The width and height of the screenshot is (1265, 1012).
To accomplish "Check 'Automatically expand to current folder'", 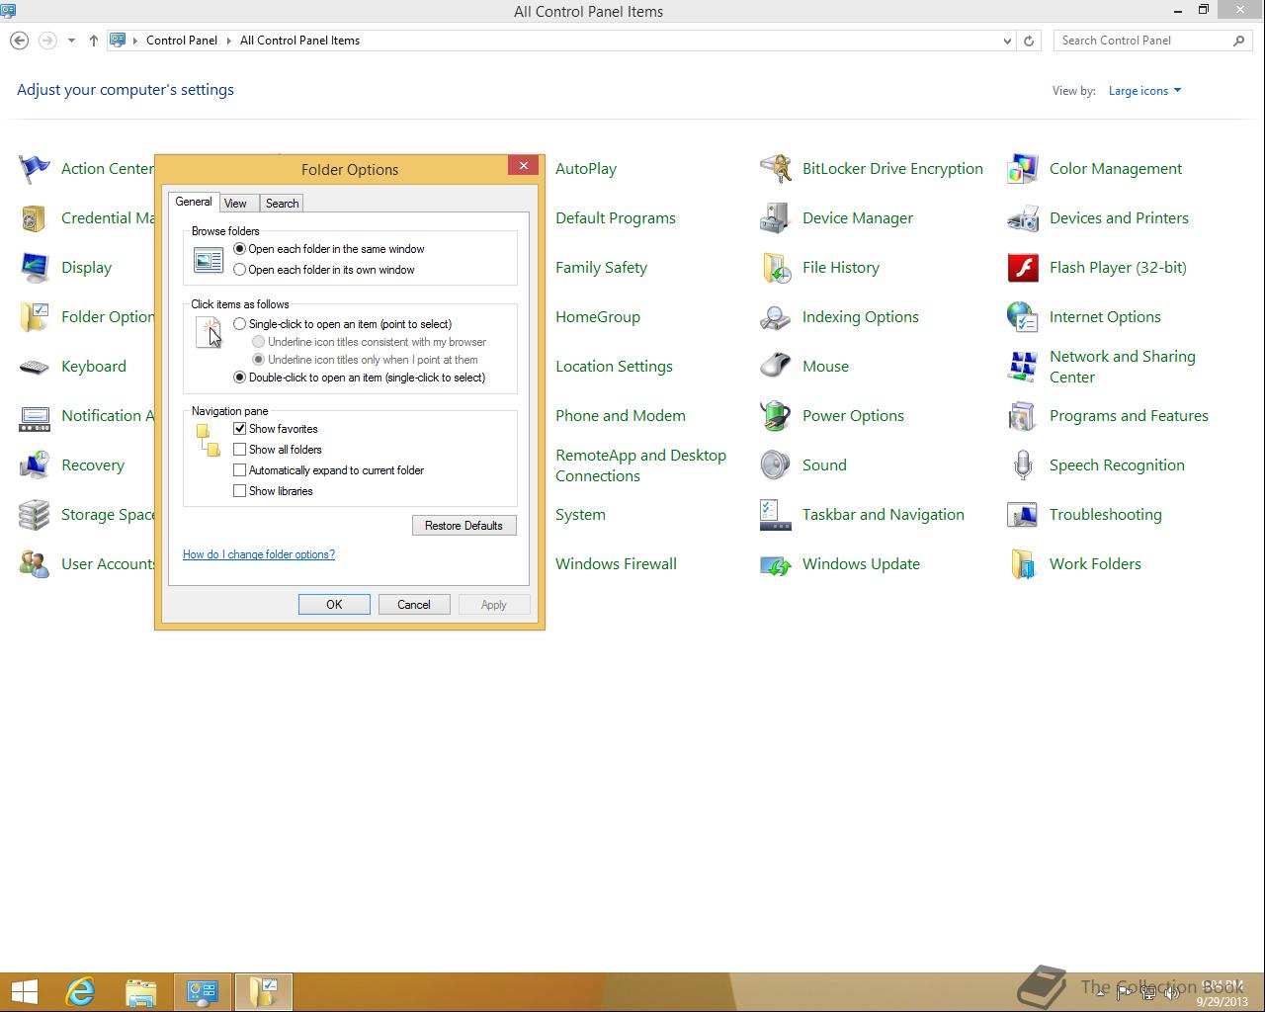I will click(239, 470).
